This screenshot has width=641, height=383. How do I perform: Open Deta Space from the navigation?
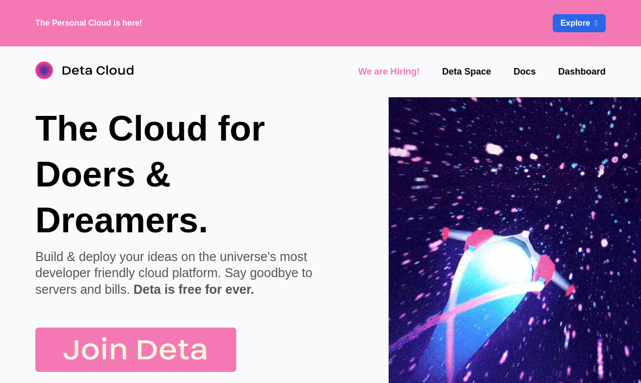(x=466, y=72)
